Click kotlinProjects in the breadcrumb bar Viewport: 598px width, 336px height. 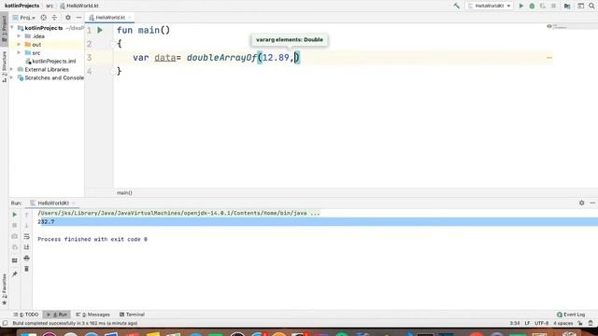pos(21,6)
